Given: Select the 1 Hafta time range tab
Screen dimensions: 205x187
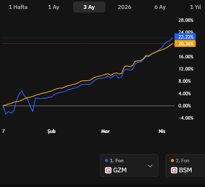Looking at the screenshot, I should [x=18, y=7].
